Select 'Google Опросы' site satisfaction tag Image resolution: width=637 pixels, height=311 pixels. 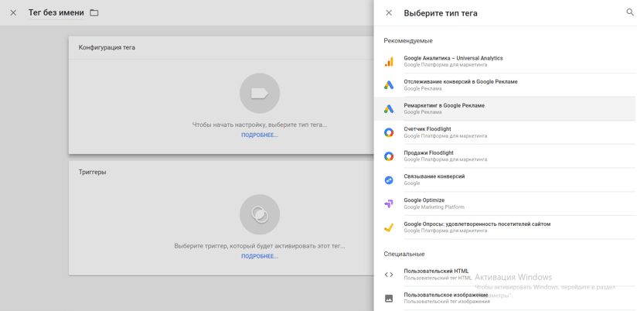coord(505,227)
